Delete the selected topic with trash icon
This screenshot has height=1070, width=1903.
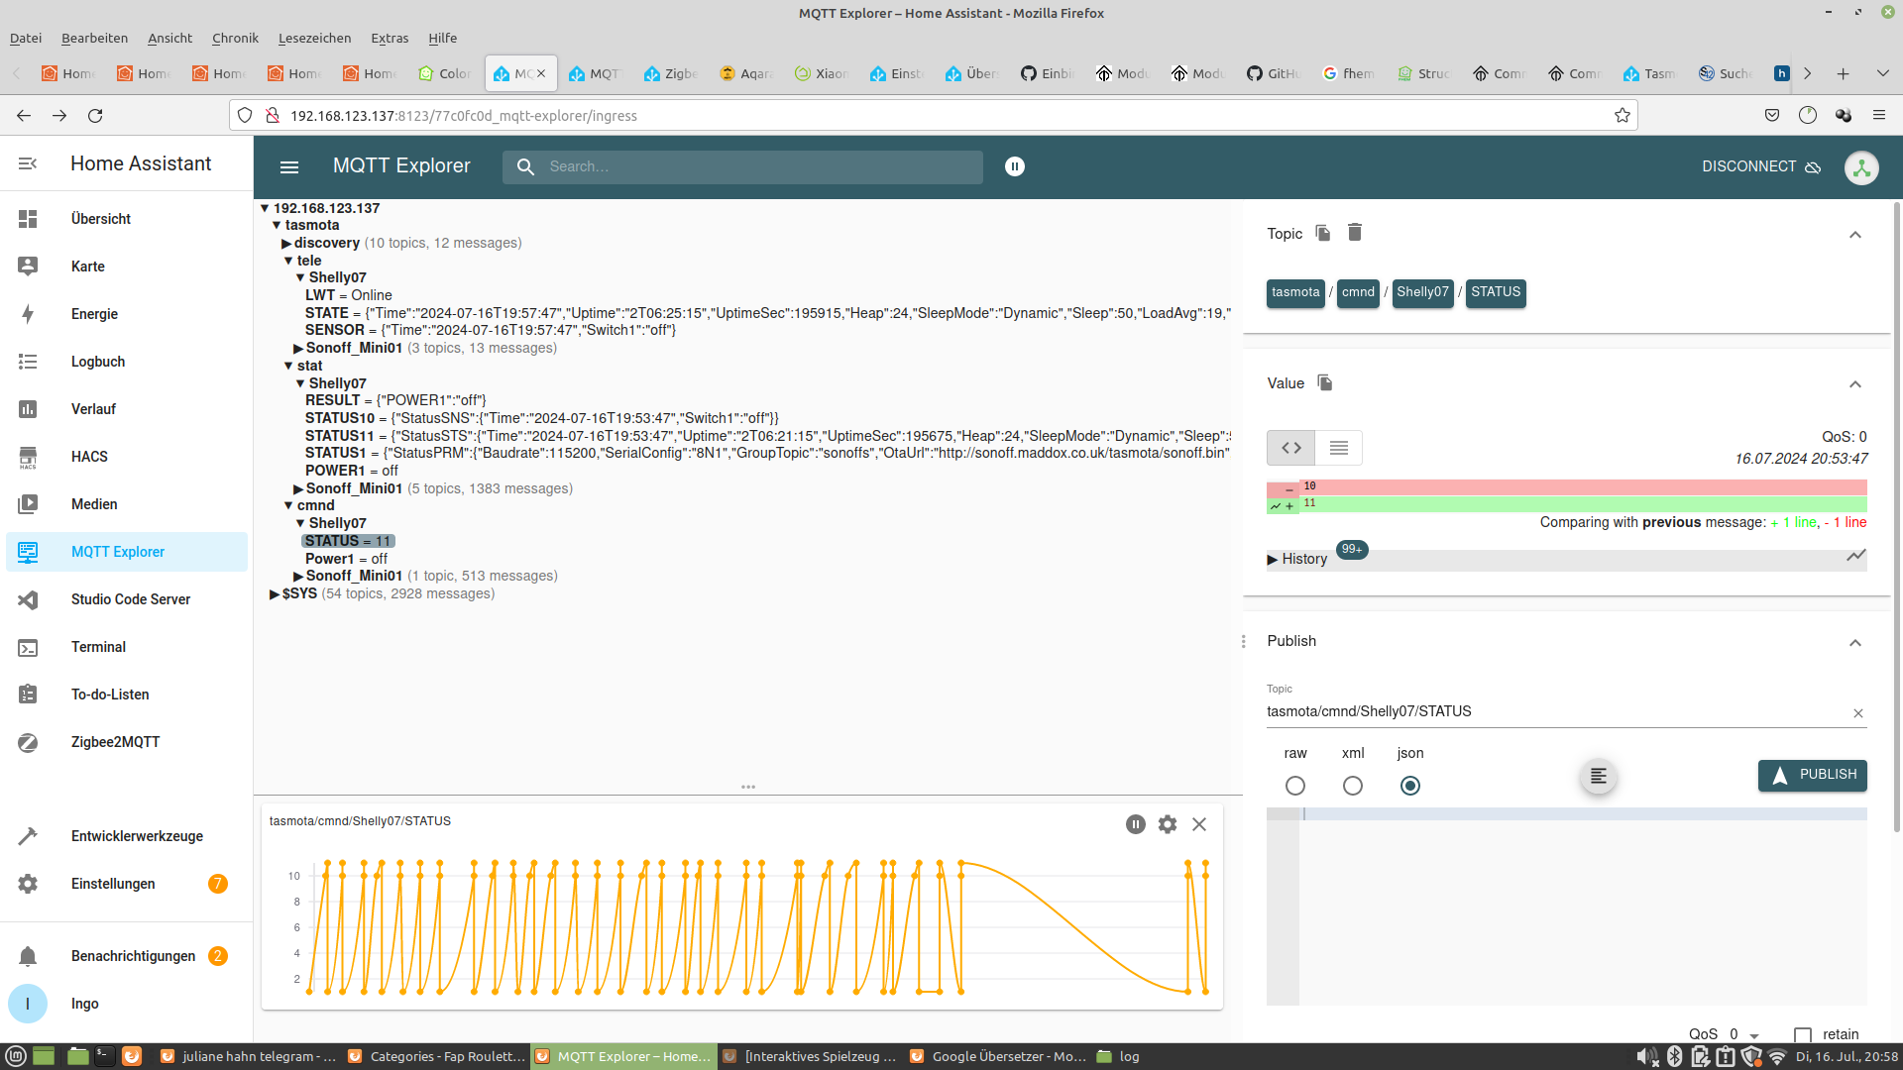tap(1355, 233)
